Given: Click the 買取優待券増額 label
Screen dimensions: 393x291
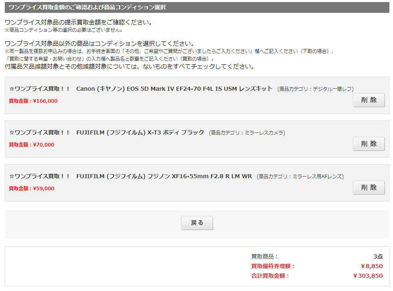Looking at the screenshot, I should (x=273, y=266).
